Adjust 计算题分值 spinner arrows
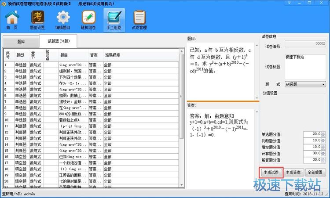330x198 pixels. (323, 153)
